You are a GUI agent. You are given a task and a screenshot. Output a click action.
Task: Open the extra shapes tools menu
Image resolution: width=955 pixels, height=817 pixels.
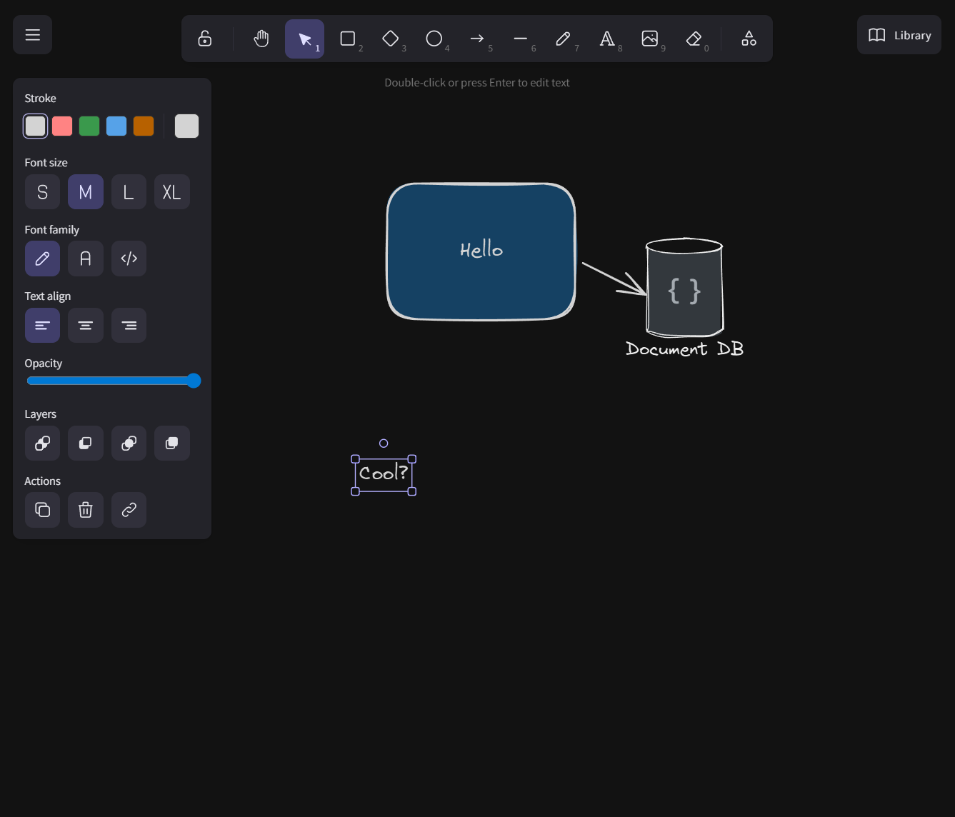click(x=748, y=39)
